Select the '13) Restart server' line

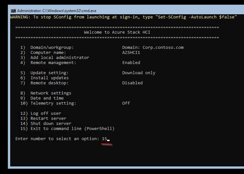(43, 119)
